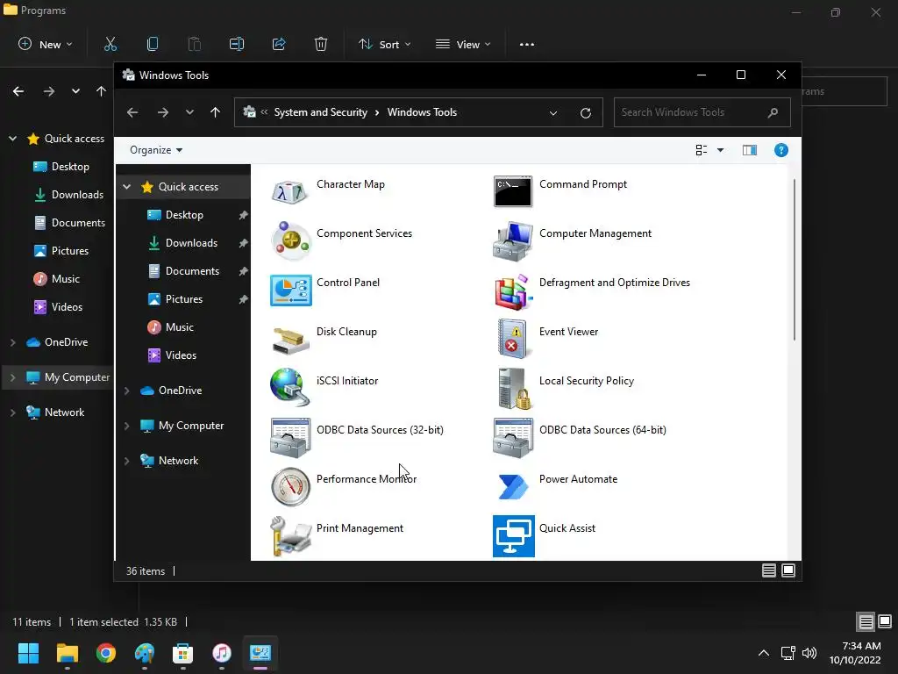Click System and Security breadcrumb
This screenshot has width=898, height=674.
pyautogui.click(x=320, y=112)
